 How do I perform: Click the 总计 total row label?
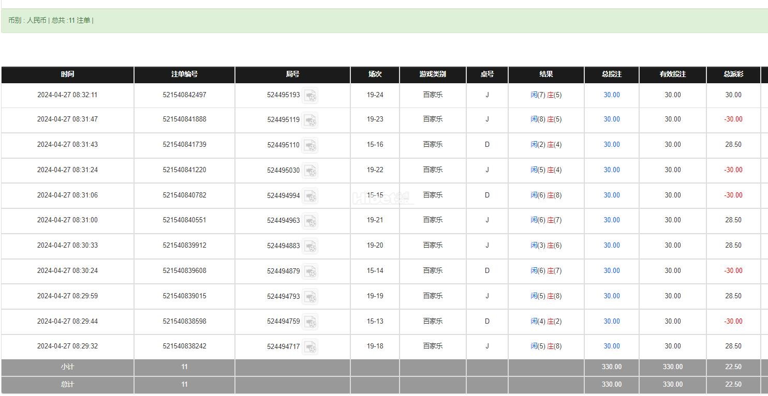(67, 385)
